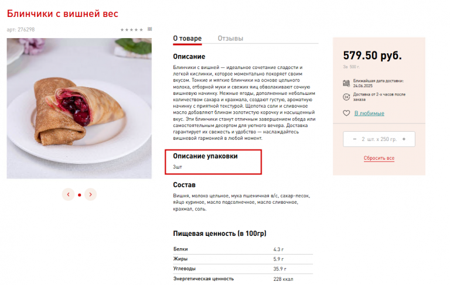The image size is (450, 285).
Task: Increase quantity with plus button
Action: [x=404, y=139]
